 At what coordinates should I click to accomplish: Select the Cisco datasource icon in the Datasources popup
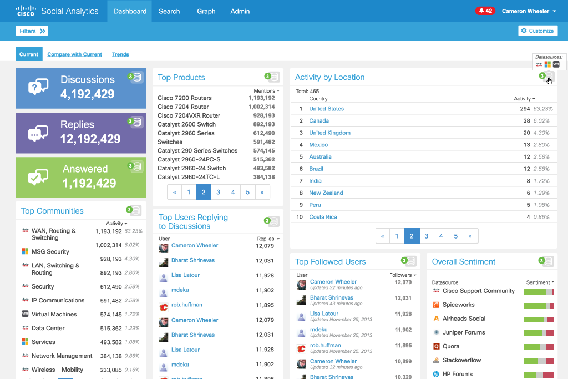coord(539,64)
